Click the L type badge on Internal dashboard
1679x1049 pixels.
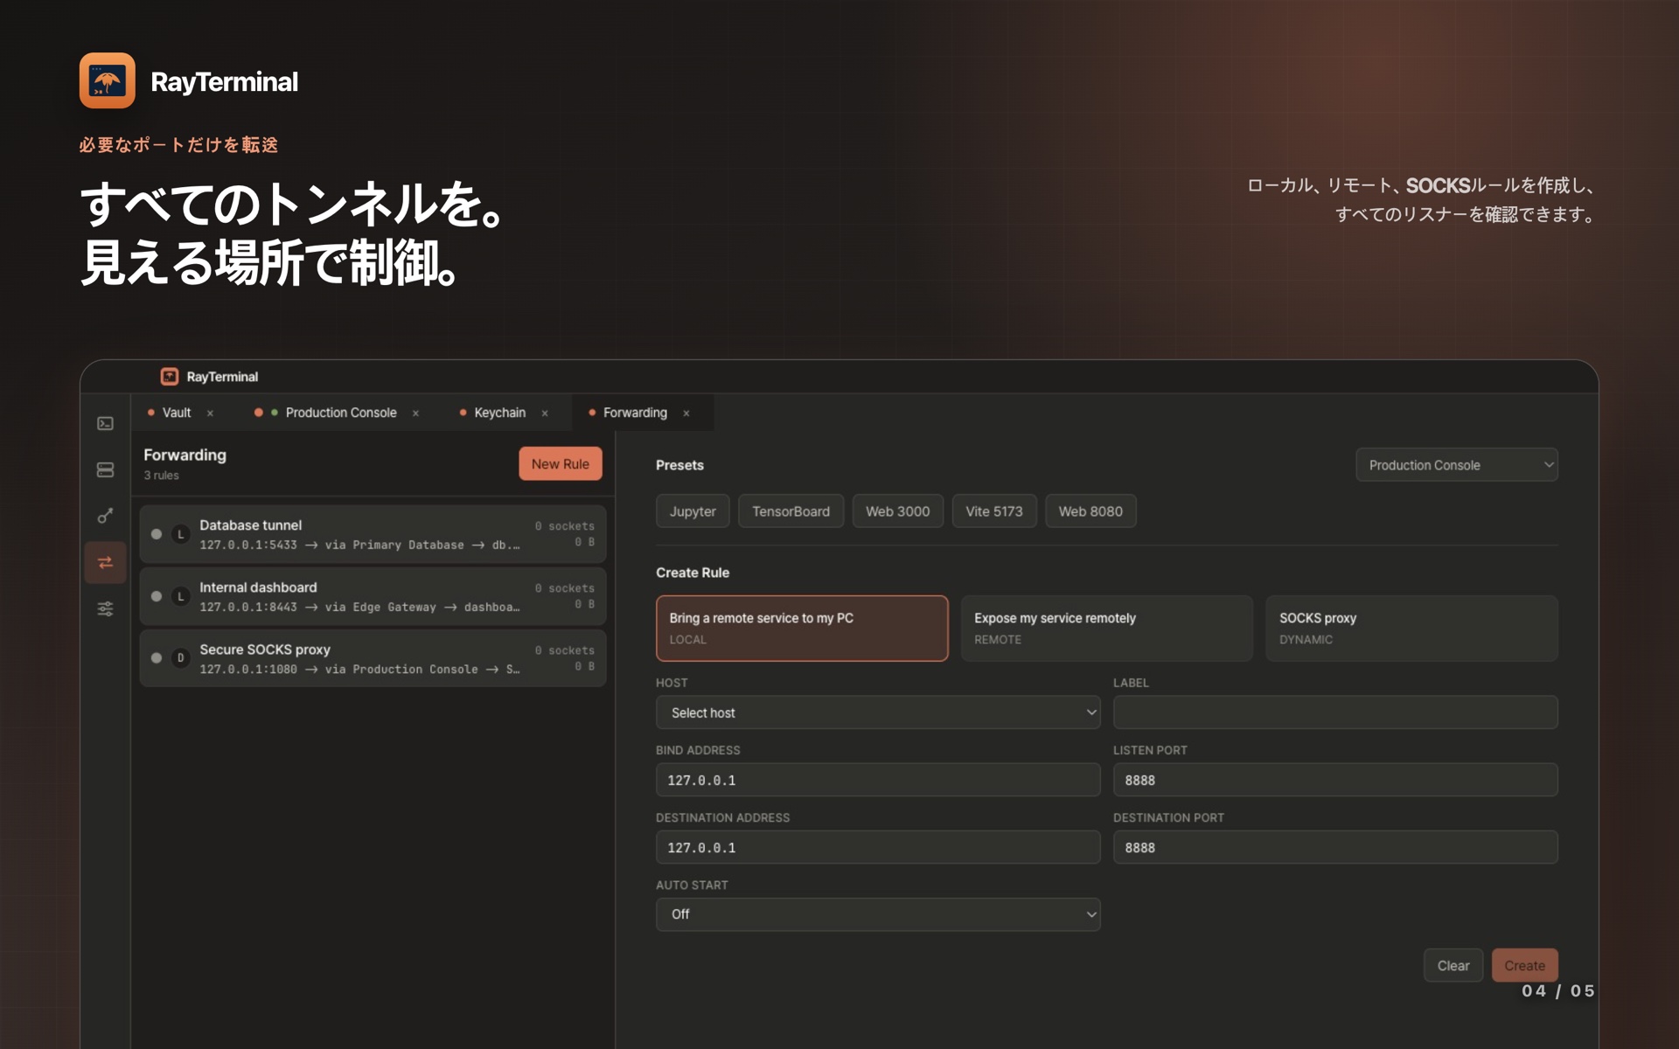pos(181,596)
